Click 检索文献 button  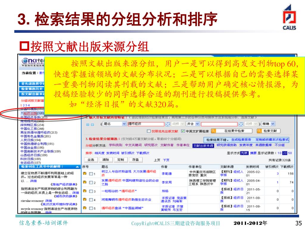point(269,131)
